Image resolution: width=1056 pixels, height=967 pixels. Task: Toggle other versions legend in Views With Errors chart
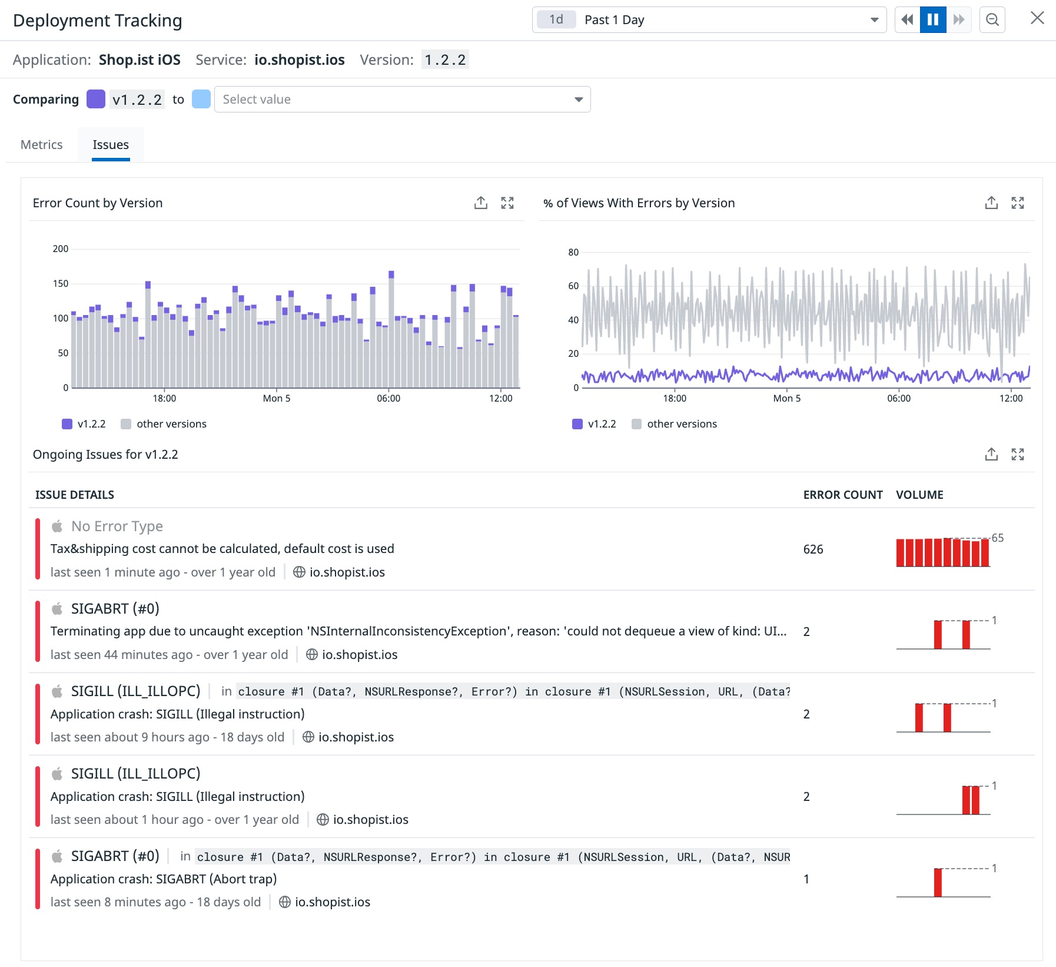[674, 424]
